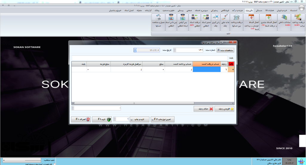The height and width of the screenshot is (165, 306).
Task: Click the تعیین نوع چاپ F12 button
Action: tap(162, 119)
